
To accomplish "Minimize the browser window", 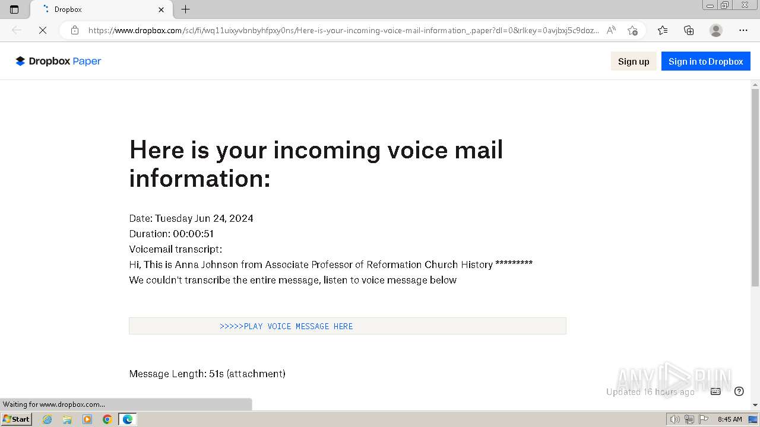I will [x=710, y=5].
